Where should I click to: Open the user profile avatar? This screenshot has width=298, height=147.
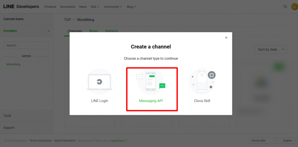tap(295, 7)
